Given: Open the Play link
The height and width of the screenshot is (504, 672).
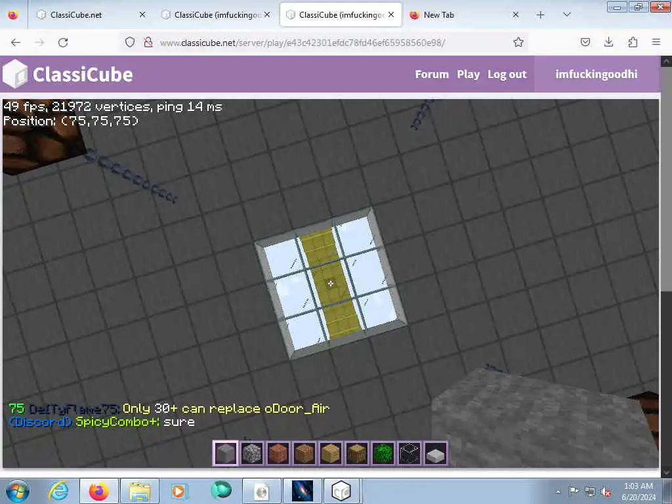Looking at the screenshot, I should (x=468, y=74).
